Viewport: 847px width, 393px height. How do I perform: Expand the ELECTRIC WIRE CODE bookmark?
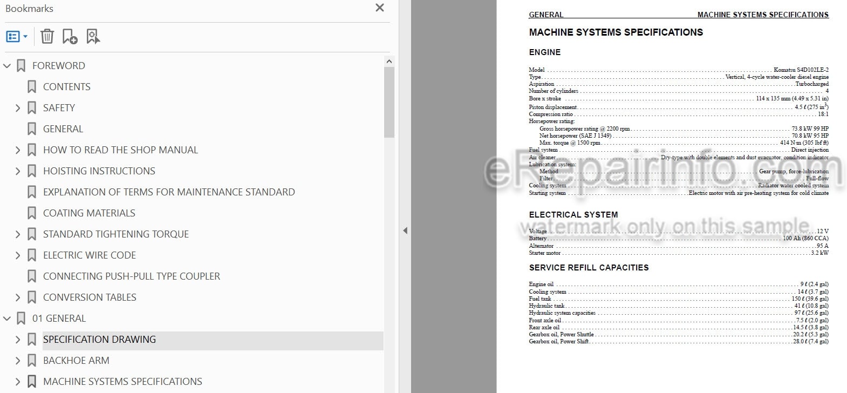pyautogui.click(x=18, y=255)
